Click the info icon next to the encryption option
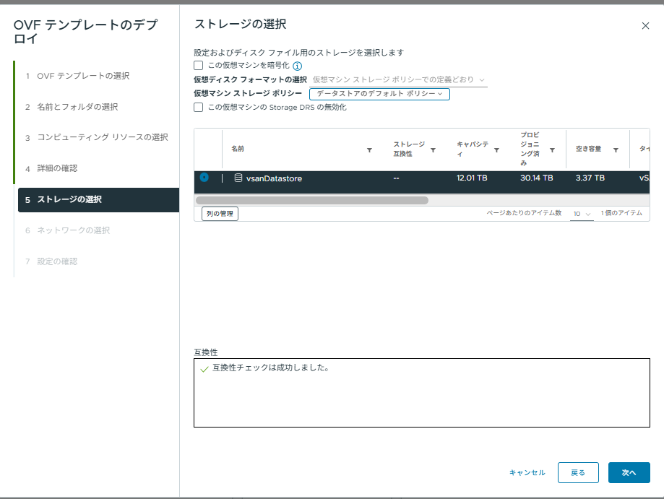Viewport: 664px width, 499px height. click(x=298, y=66)
